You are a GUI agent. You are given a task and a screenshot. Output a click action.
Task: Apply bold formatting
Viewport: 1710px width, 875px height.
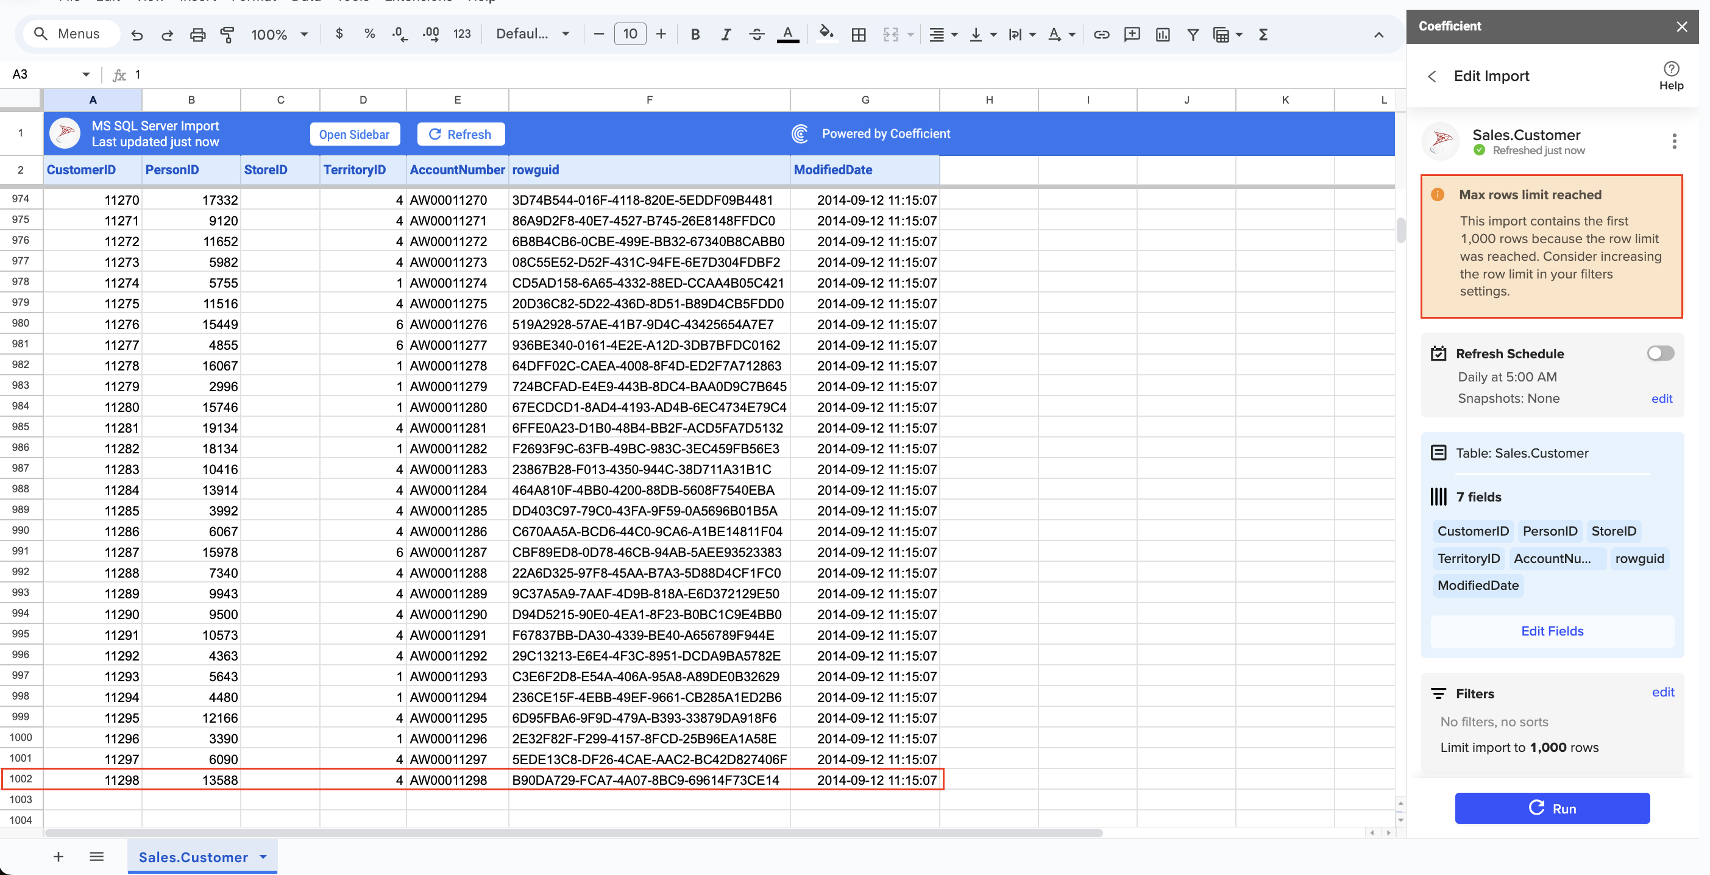point(695,34)
